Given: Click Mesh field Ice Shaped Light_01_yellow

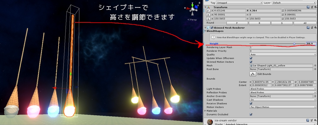Looking at the screenshot, I should coord(281,66).
